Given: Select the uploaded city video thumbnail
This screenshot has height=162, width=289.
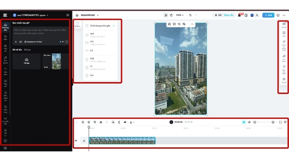Looking at the screenshot, I should [56, 61].
